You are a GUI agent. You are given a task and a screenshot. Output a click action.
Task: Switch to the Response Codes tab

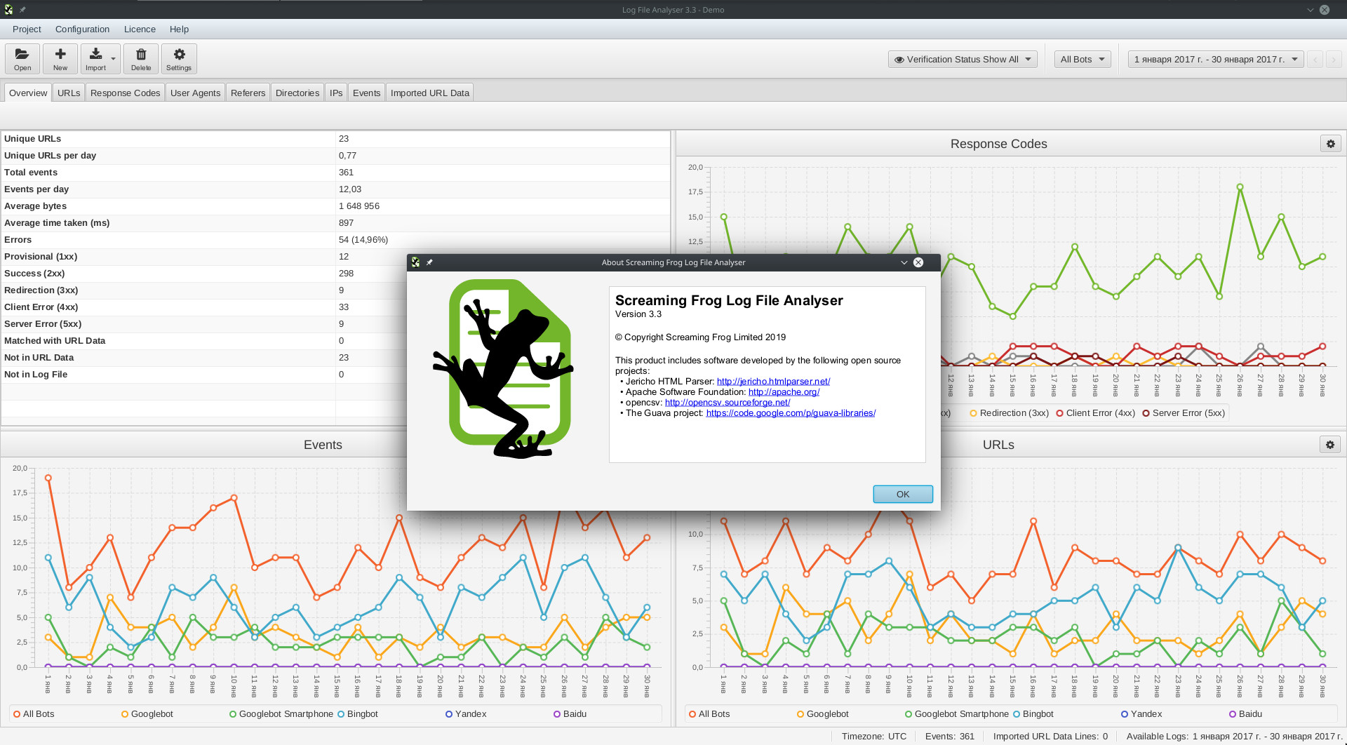coord(125,93)
